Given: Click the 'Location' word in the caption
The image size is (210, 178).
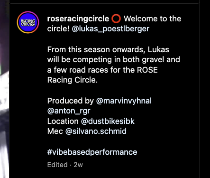Looking at the screenshot, I should coord(63,121).
